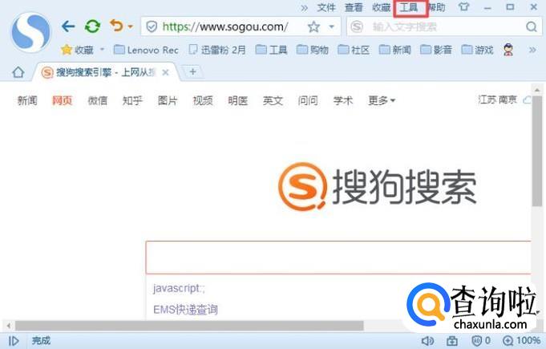
Task: Click the ad block shield counter
Action: [481, 341]
